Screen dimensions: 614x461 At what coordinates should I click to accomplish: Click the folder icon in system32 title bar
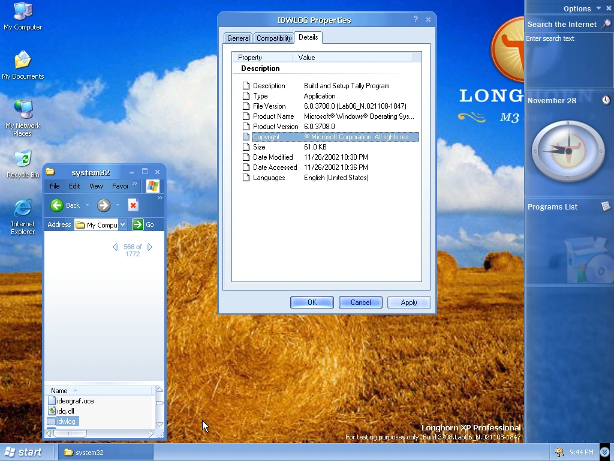[50, 171]
